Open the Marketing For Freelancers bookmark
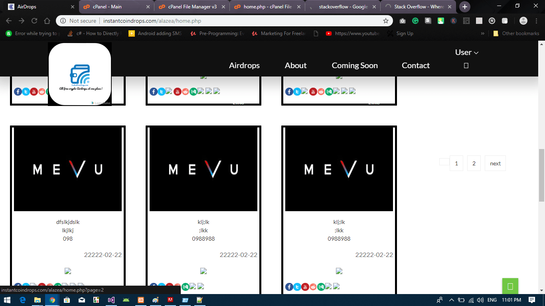The height and width of the screenshot is (306, 545). click(x=279, y=33)
